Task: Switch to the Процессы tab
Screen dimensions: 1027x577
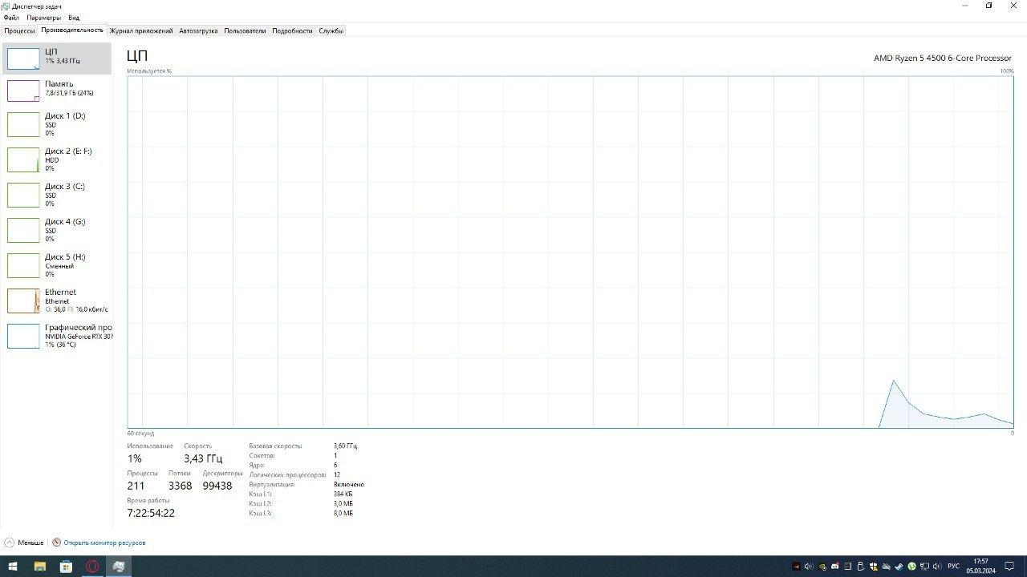Action: pyautogui.click(x=19, y=30)
